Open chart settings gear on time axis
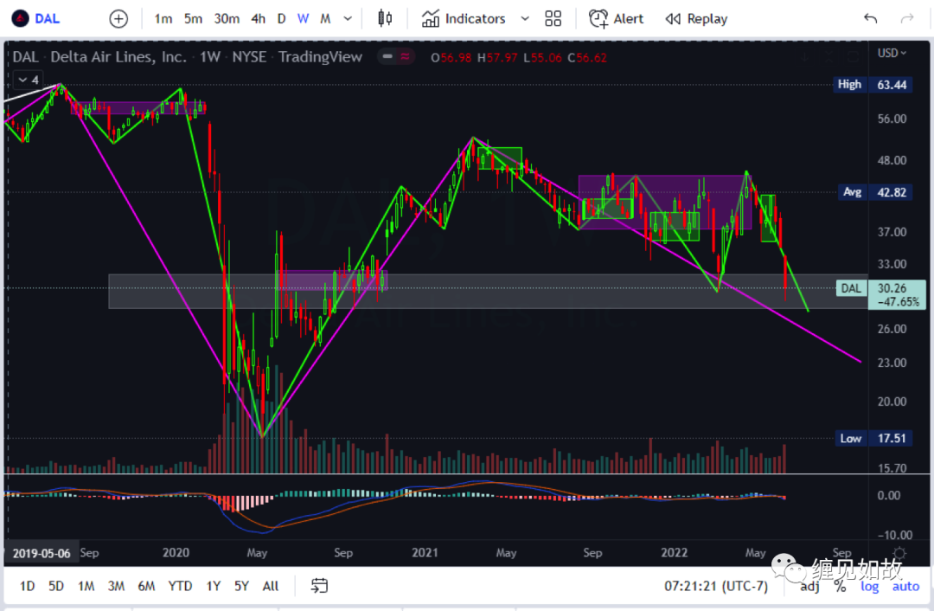Viewport: 934px width, 611px height. point(899,553)
